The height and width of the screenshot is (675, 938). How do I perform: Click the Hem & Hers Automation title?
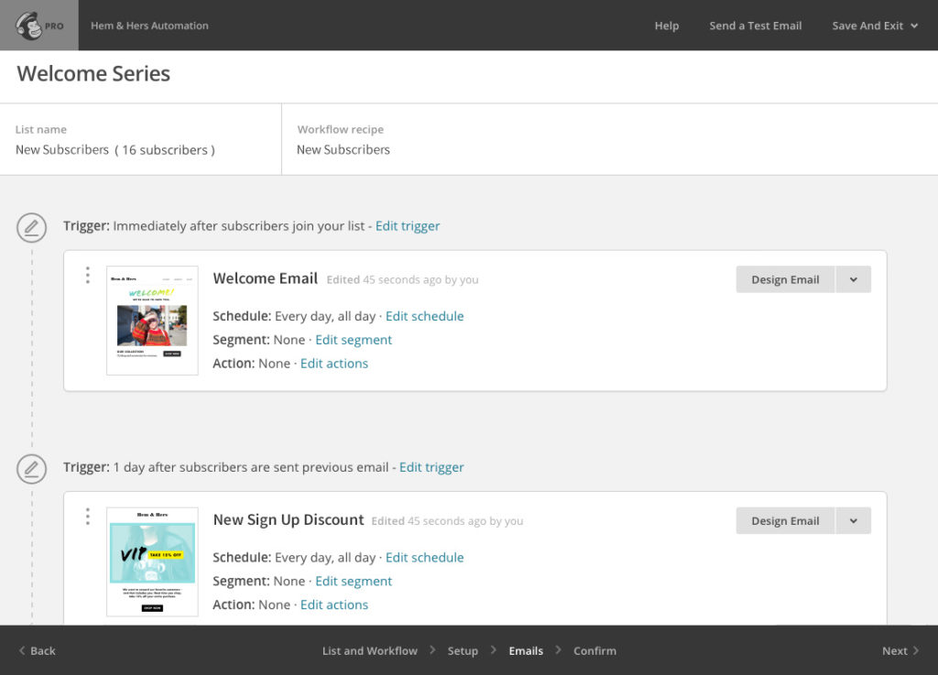coord(149,26)
